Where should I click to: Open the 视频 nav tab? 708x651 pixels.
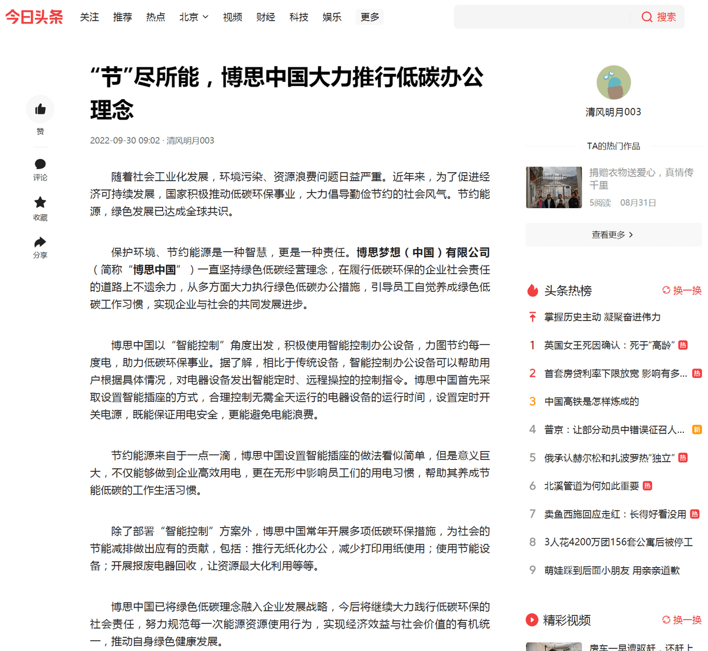(x=232, y=17)
